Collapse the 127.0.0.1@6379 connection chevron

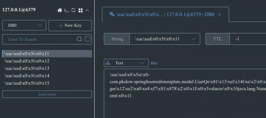coord(87,10)
